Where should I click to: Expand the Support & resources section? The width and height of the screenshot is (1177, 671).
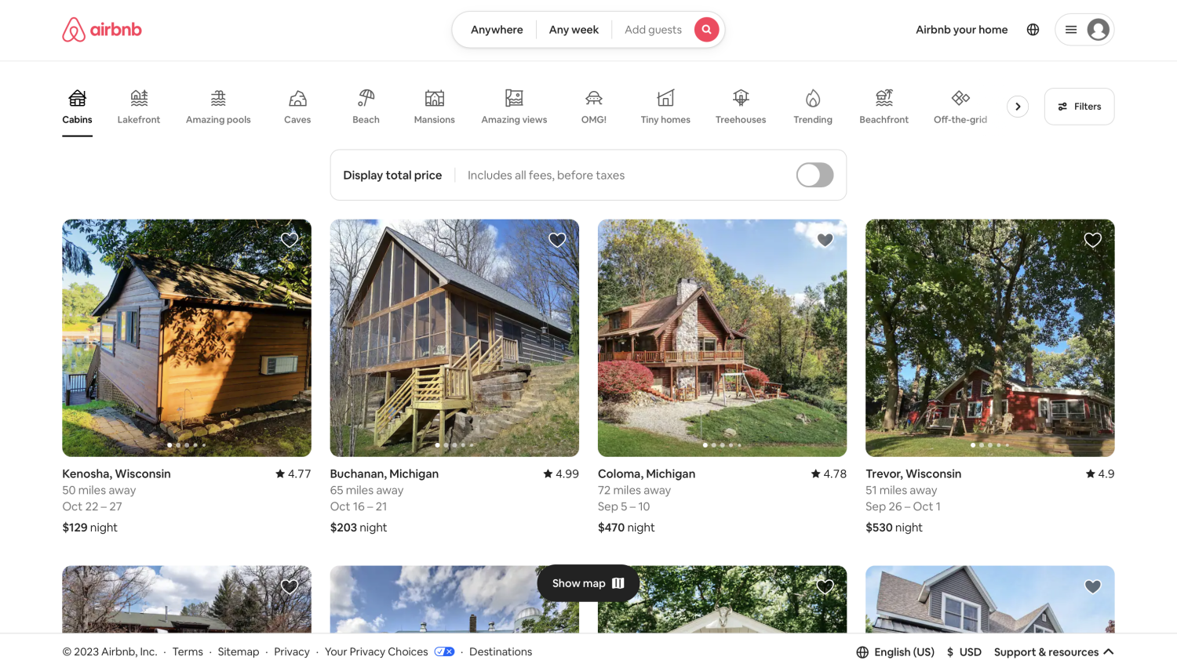point(1051,651)
